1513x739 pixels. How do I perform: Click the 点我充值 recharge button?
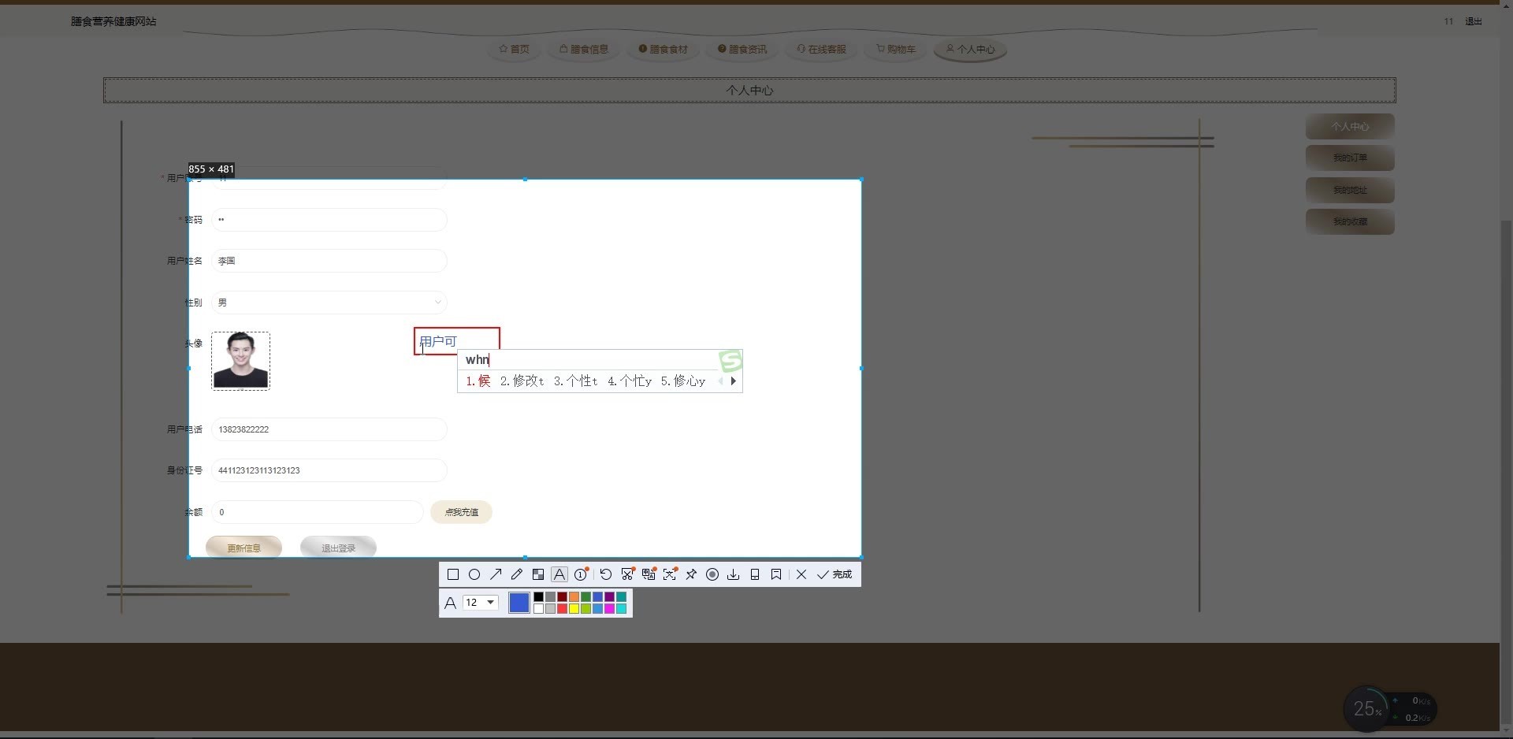(x=461, y=512)
